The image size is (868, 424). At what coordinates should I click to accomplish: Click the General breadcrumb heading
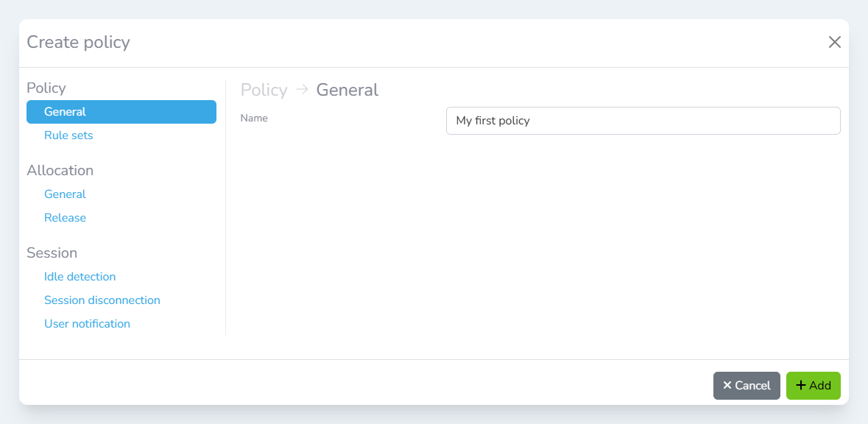[347, 90]
